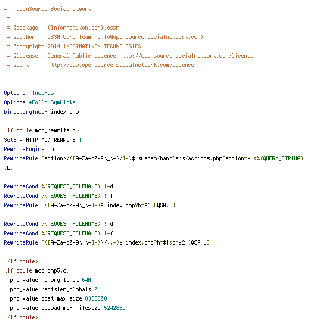Click the www.opensource-socialnetwork.com link in @link line
This screenshot has width=312, height=326.
click(x=121, y=65)
